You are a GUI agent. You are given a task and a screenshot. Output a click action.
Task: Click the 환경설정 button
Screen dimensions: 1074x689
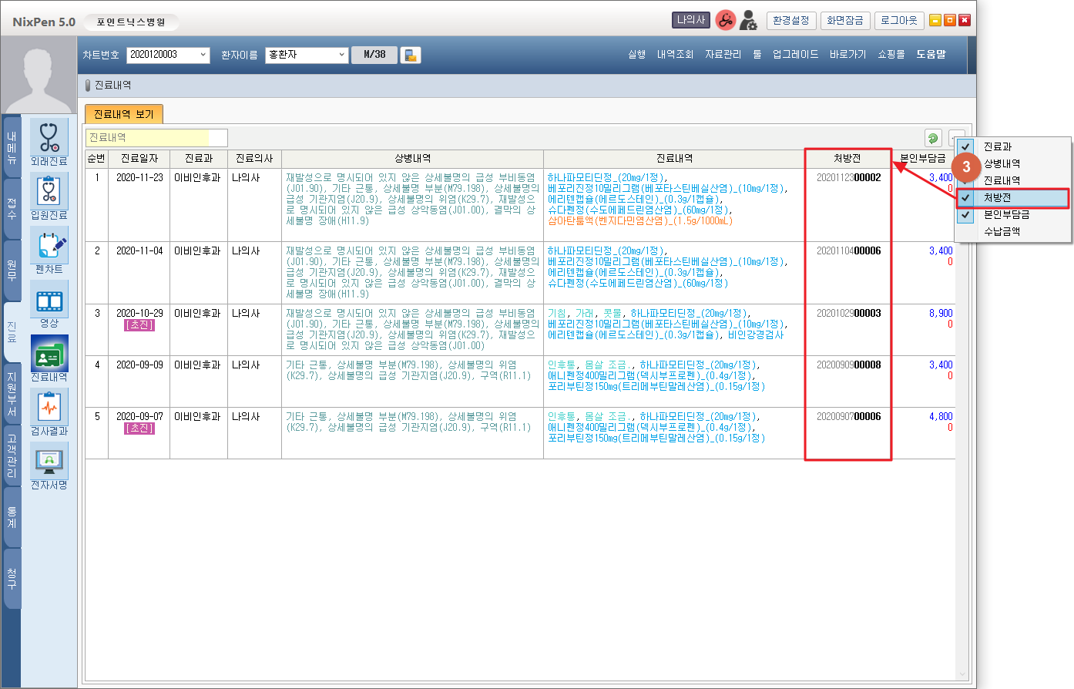point(791,21)
